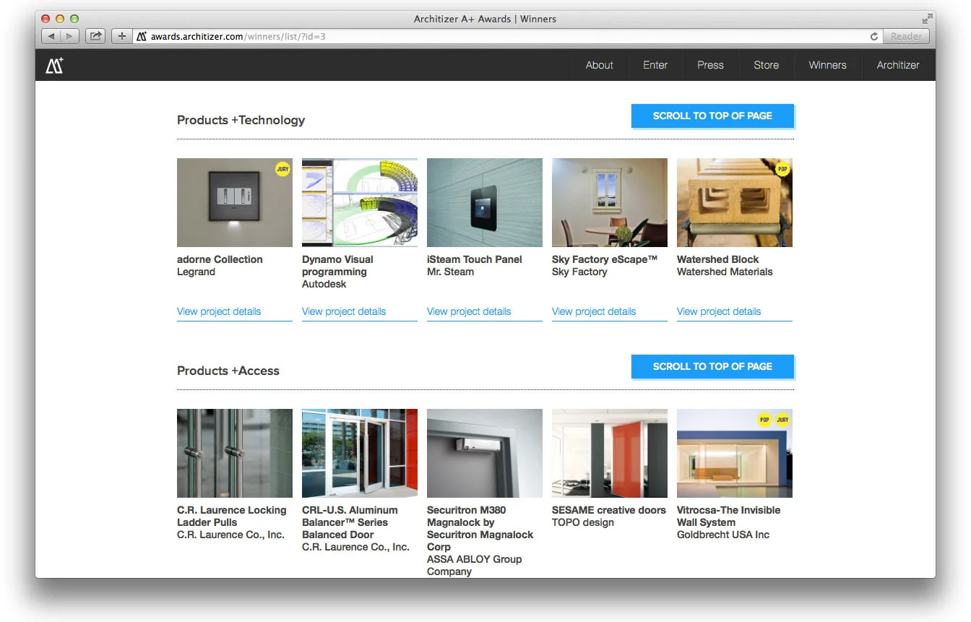The width and height of the screenshot is (971, 622).
Task: Open the C.R. Laurence Locking Ladder Pulls thumbnail
Action: point(235,454)
